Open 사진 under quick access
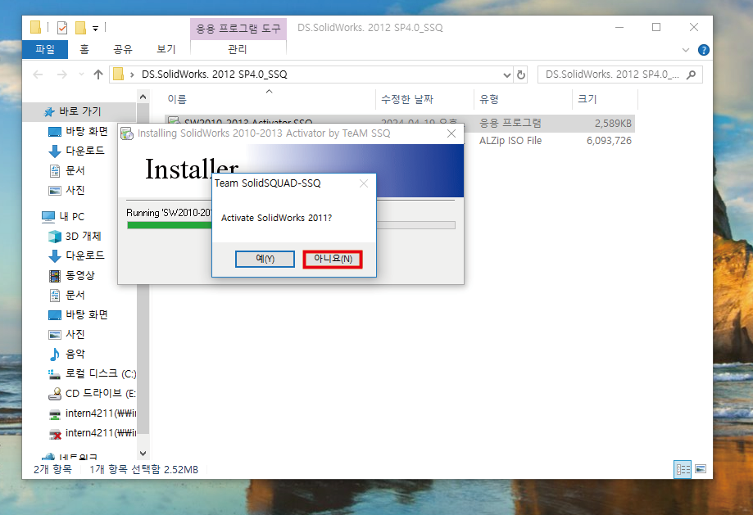Viewport: 753px width, 515px height. (x=75, y=190)
